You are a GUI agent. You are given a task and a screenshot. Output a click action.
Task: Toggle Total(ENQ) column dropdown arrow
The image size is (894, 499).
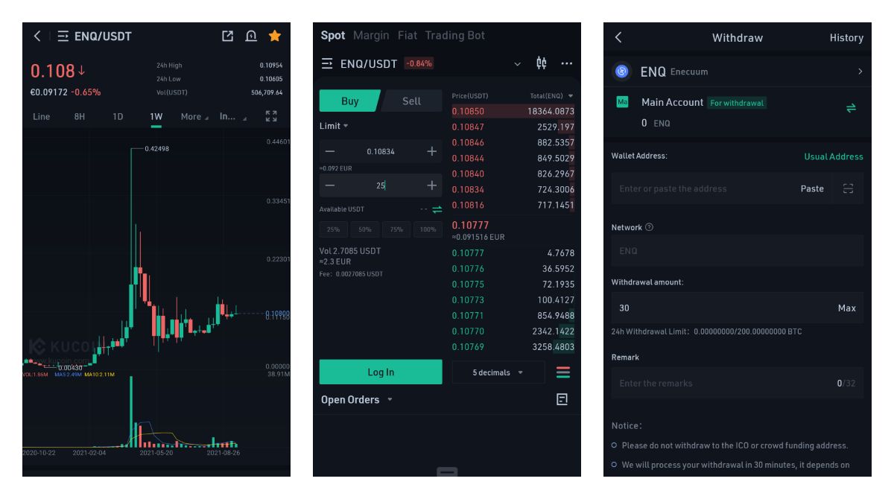(x=571, y=96)
